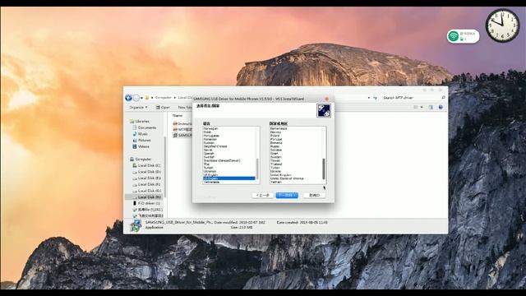
Task: Select Norwegian in the language list
Action: click(x=210, y=128)
